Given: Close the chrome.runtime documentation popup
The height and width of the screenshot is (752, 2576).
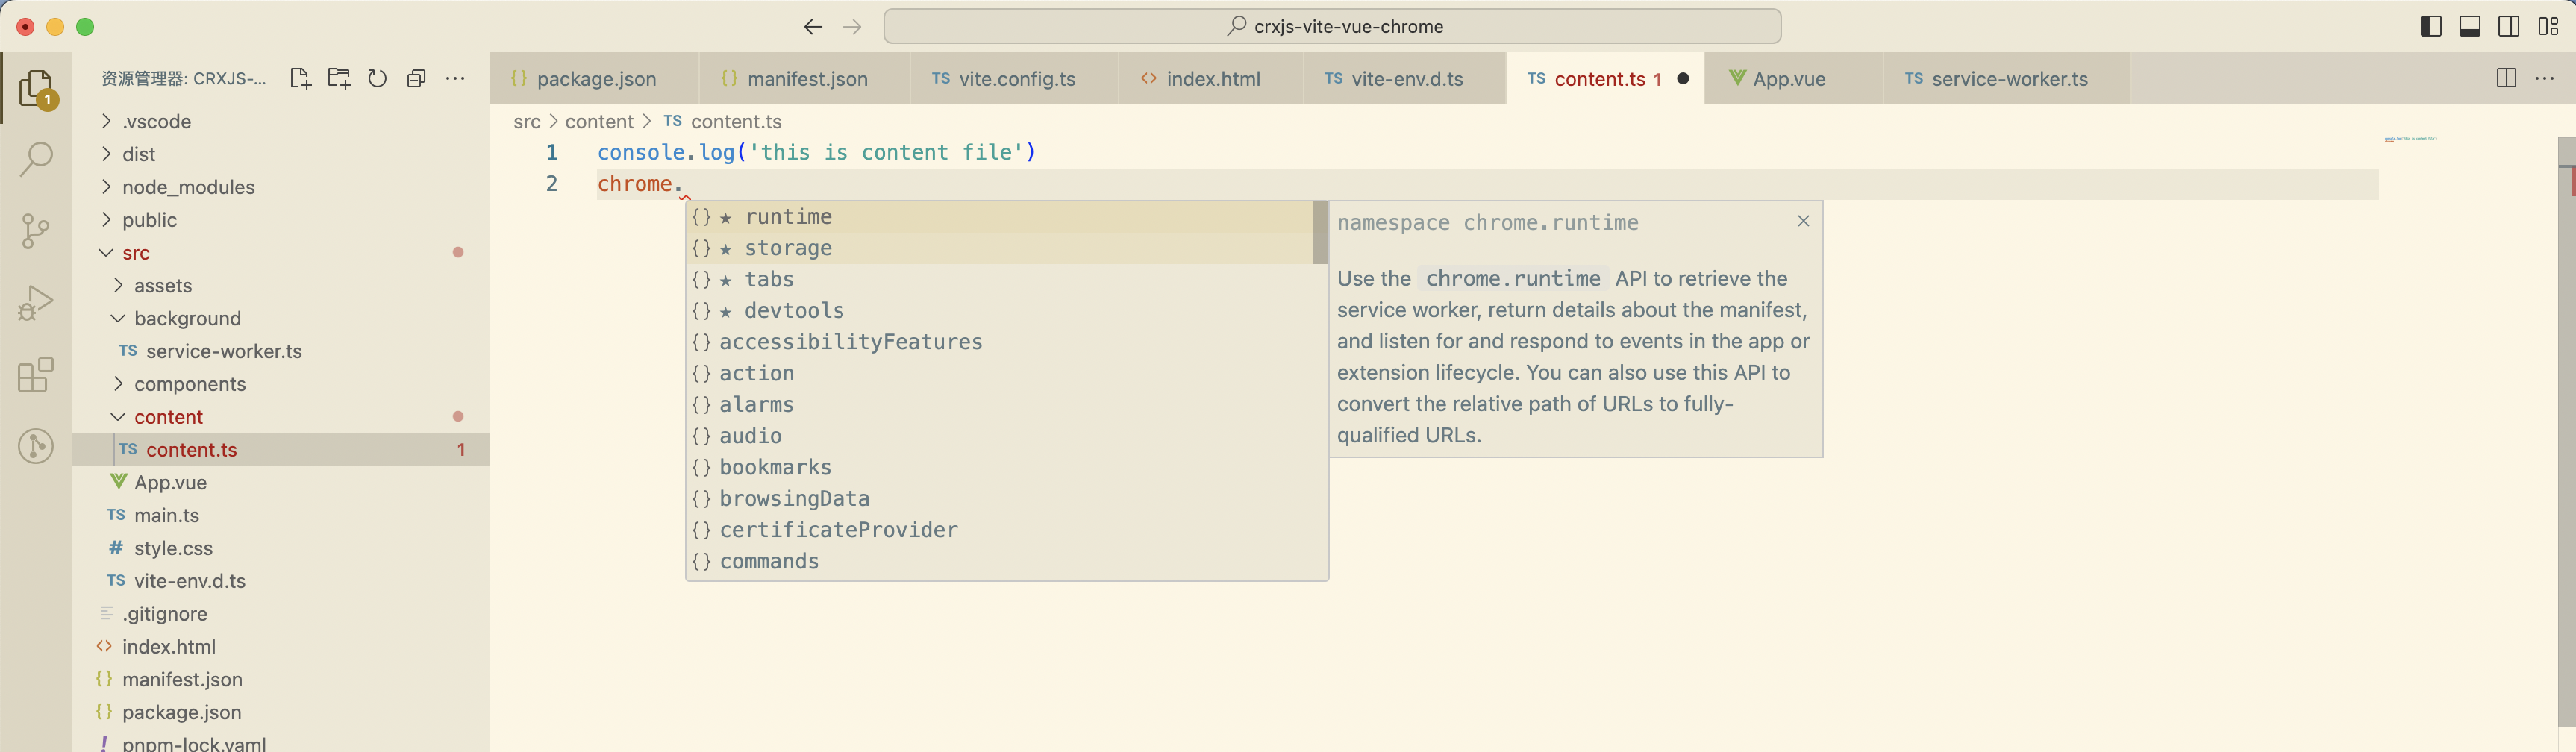Looking at the screenshot, I should coord(1803,221).
